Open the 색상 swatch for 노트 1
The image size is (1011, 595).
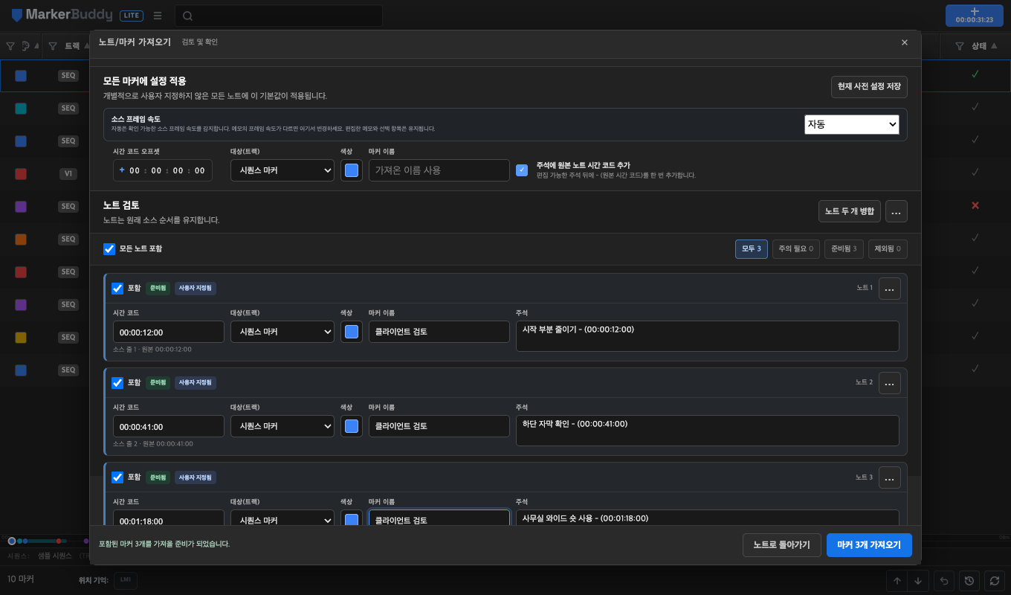pos(352,332)
